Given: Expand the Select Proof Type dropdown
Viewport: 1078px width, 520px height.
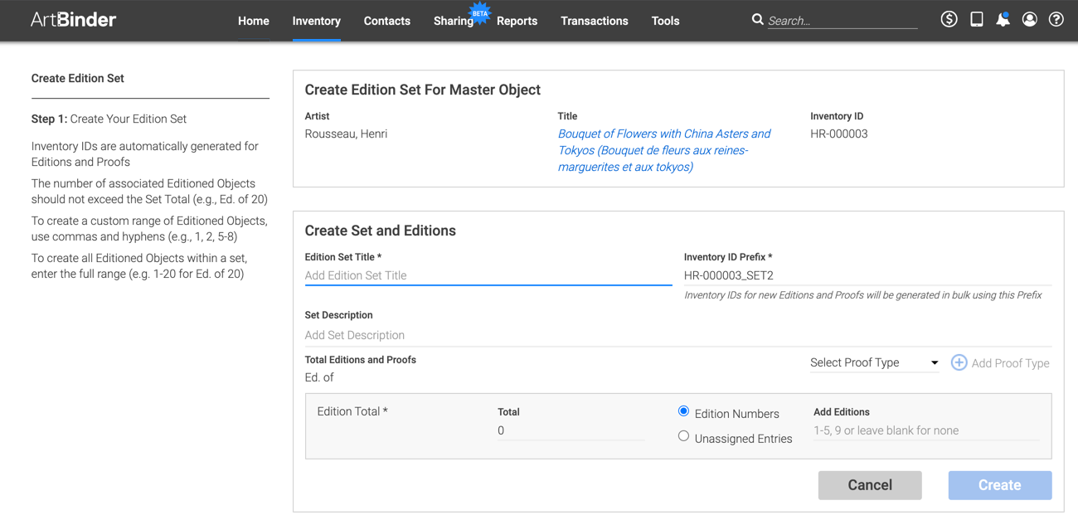Looking at the screenshot, I should [874, 362].
